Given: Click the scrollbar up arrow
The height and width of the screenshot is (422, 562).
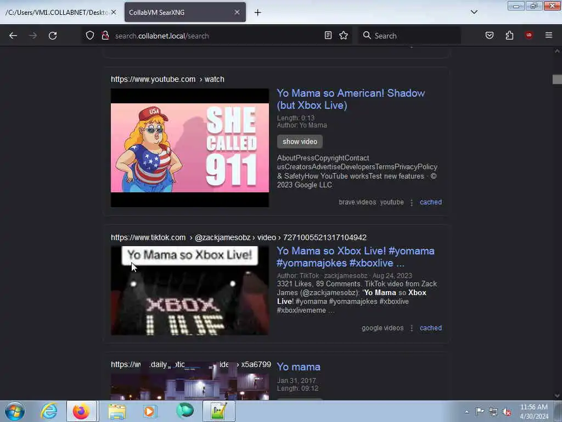Looking at the screenshot, I should [557, 51].
